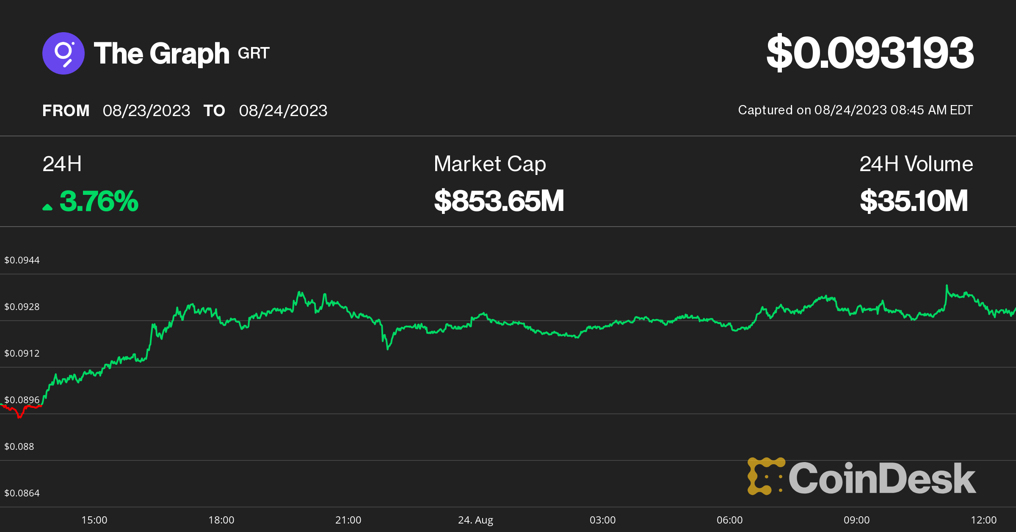Image resolution: width=1016 pixels, height=532 pixels.
Task: Select the 08/23/2023 start date
Action: coord(146,111)
